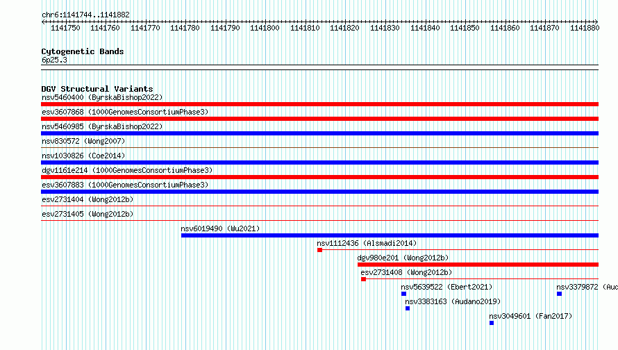618x350 pixels.
Task: Click ruler position 1141790
Action: pos(225,28)
